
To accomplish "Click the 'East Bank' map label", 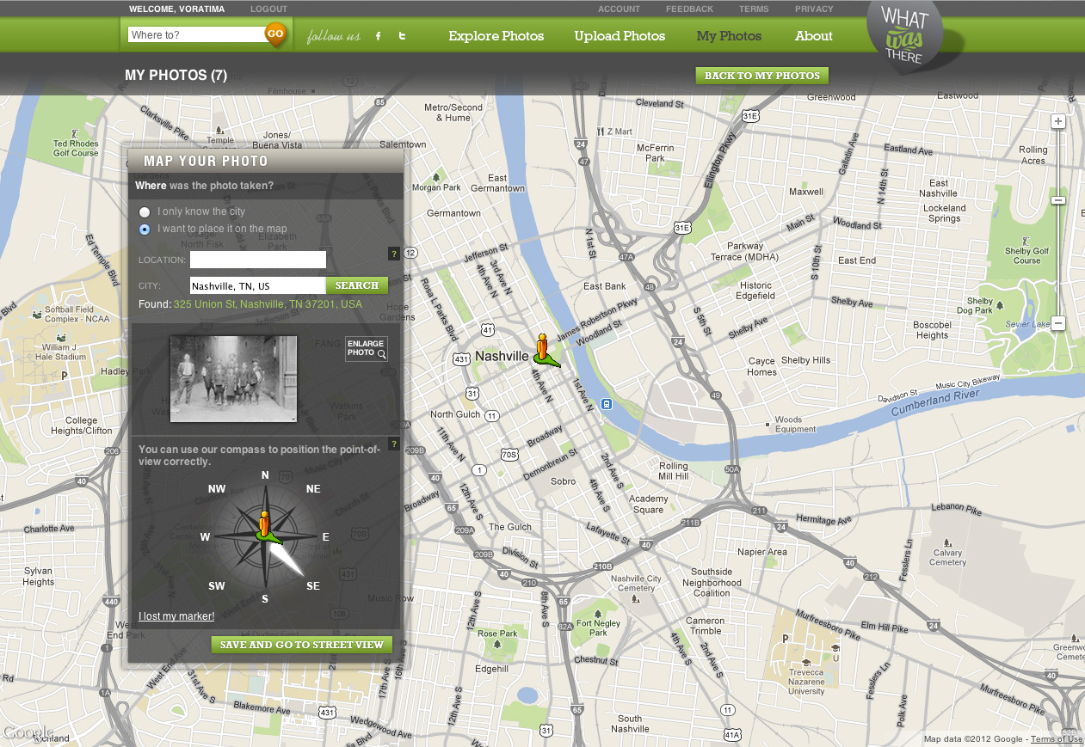I will pos(605,286).
